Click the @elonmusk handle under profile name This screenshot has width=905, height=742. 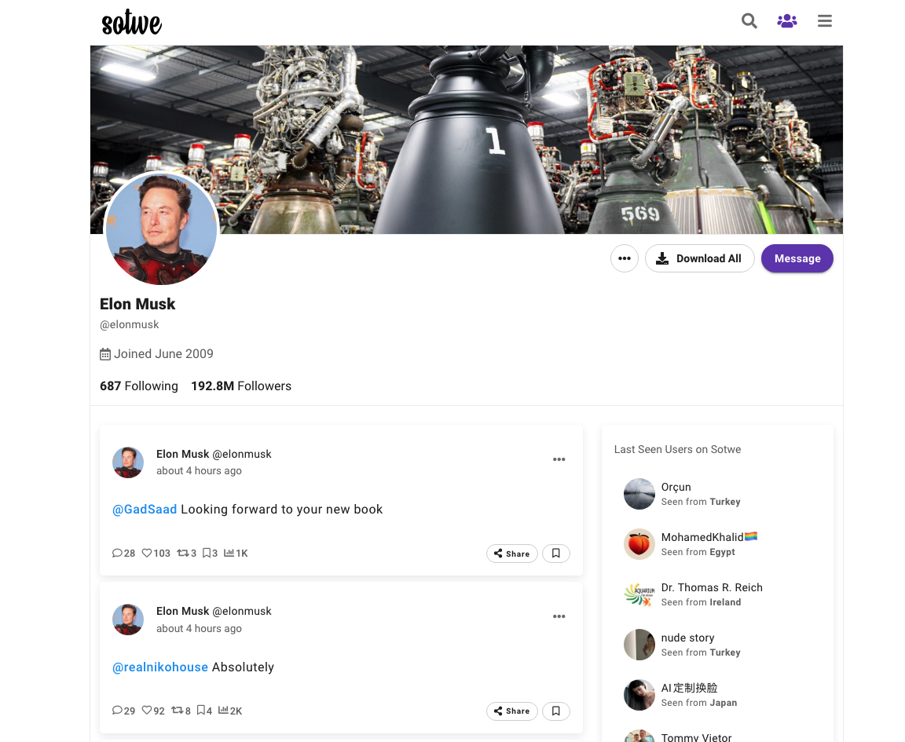[x=130, y=324]
